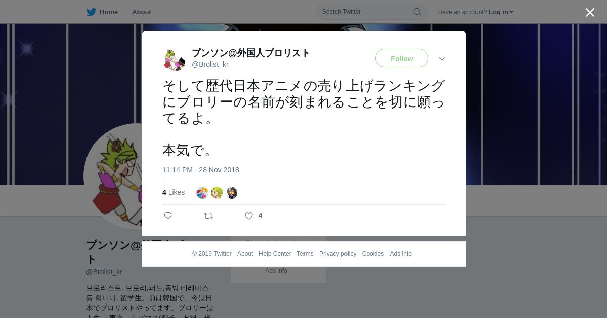
Task: Like the tweet with heart icon
Action: [x=249, y=216]
